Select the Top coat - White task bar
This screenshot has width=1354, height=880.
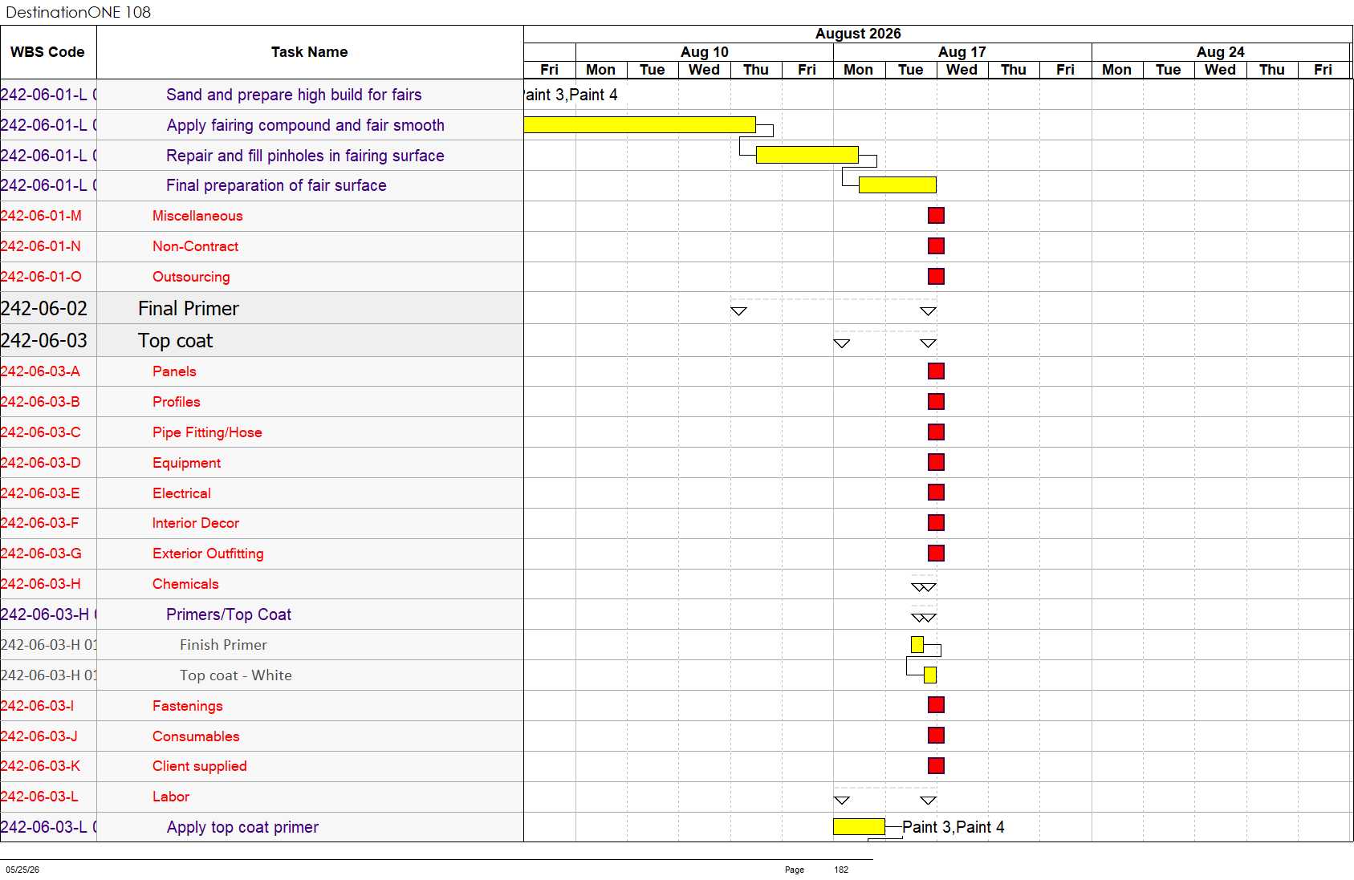pos(930,675)
